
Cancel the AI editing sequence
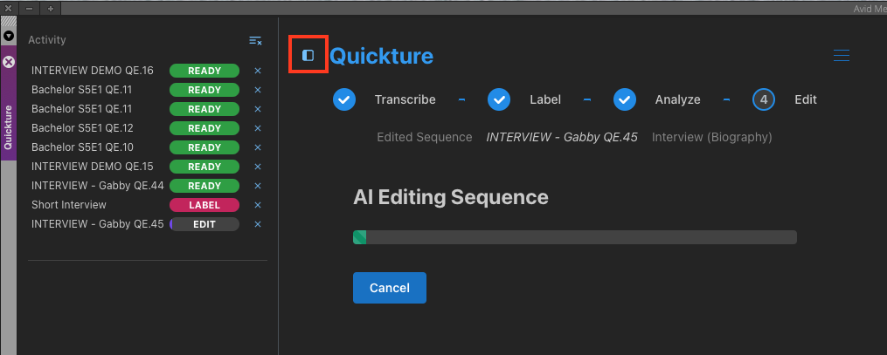click(389, 288)
